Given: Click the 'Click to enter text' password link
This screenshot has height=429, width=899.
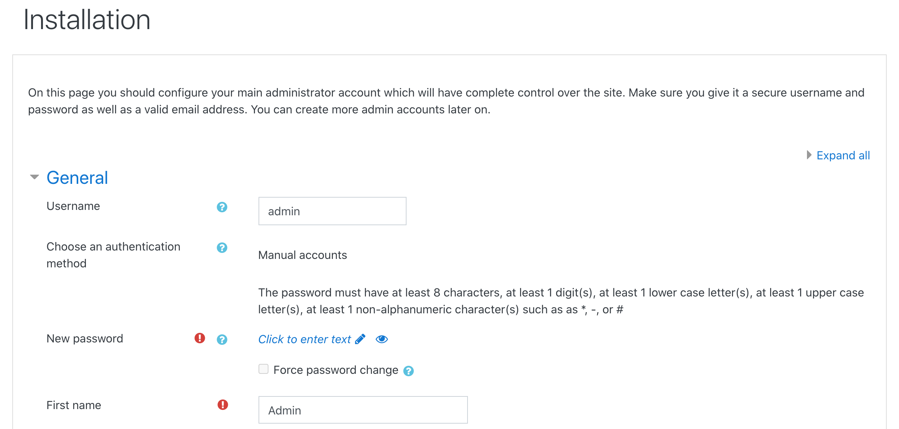Looking at the screenshot, I should (x=305, y=339).
